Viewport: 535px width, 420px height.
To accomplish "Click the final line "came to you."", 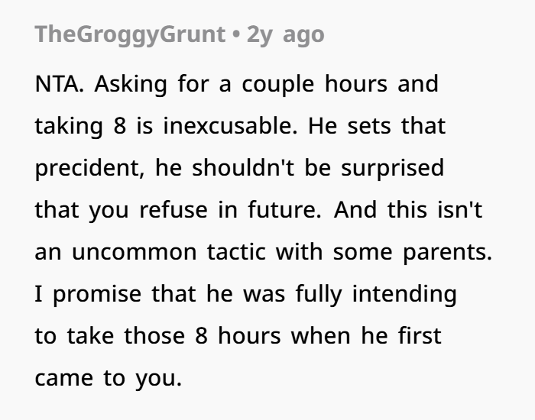I will (109, 379).
